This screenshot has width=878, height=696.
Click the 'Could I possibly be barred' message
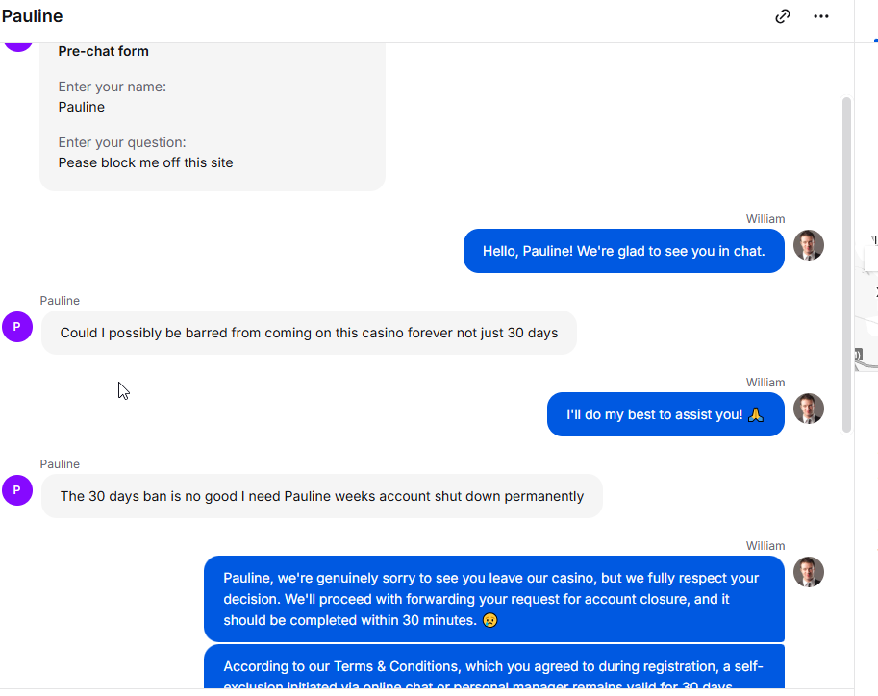pyautogui.click(x=309, y=333)
